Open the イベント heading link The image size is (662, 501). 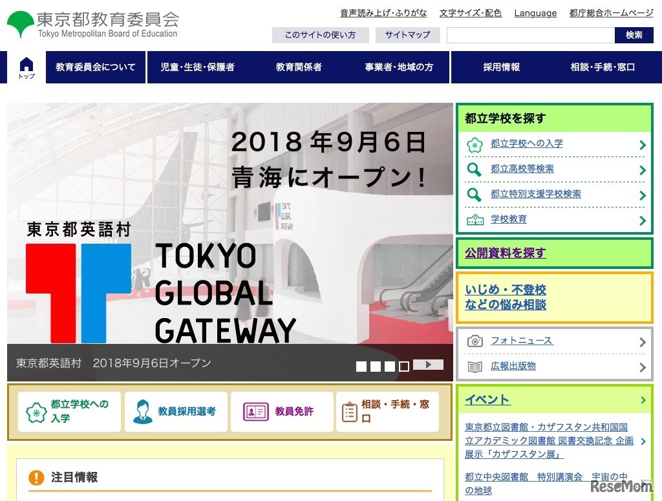487,400
